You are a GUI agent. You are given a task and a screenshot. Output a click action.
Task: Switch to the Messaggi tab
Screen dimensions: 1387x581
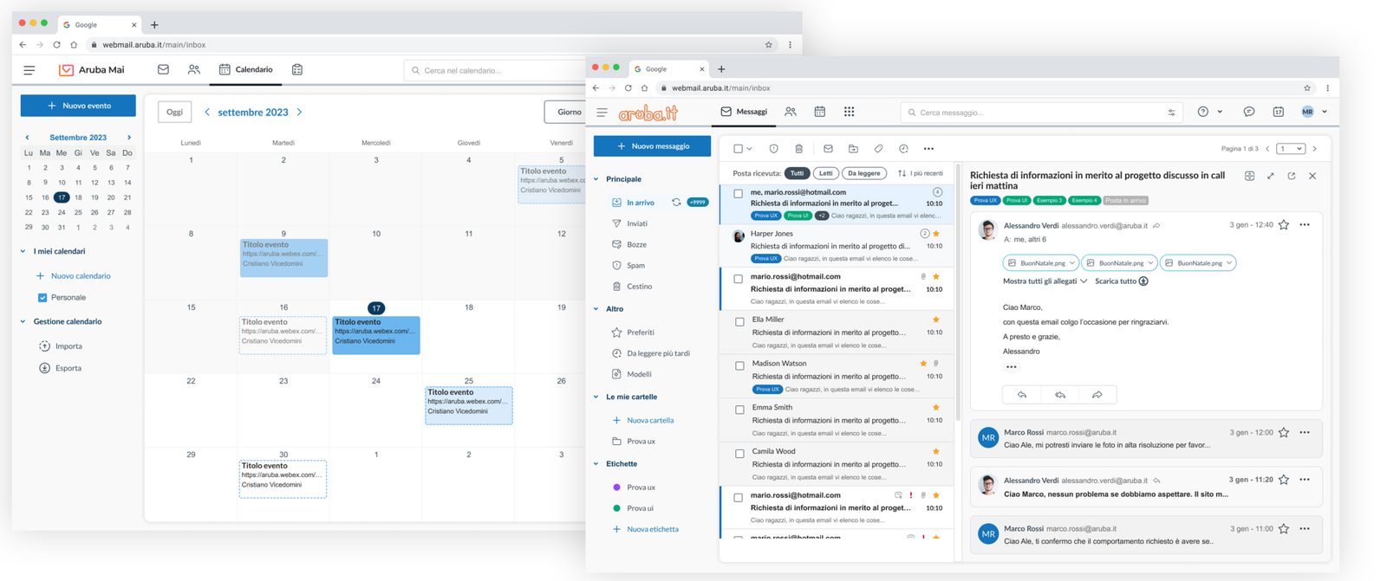(744, 112)
